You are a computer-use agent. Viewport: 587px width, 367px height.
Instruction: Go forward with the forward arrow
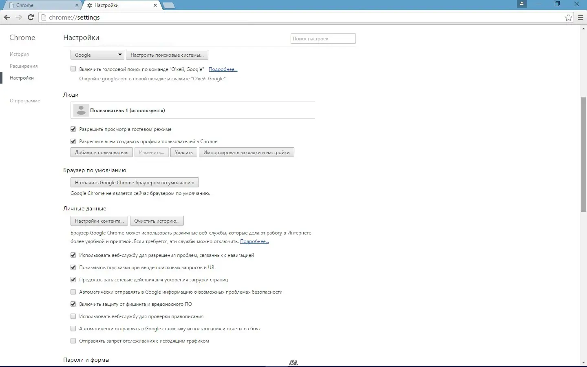(x=19, y=18)
